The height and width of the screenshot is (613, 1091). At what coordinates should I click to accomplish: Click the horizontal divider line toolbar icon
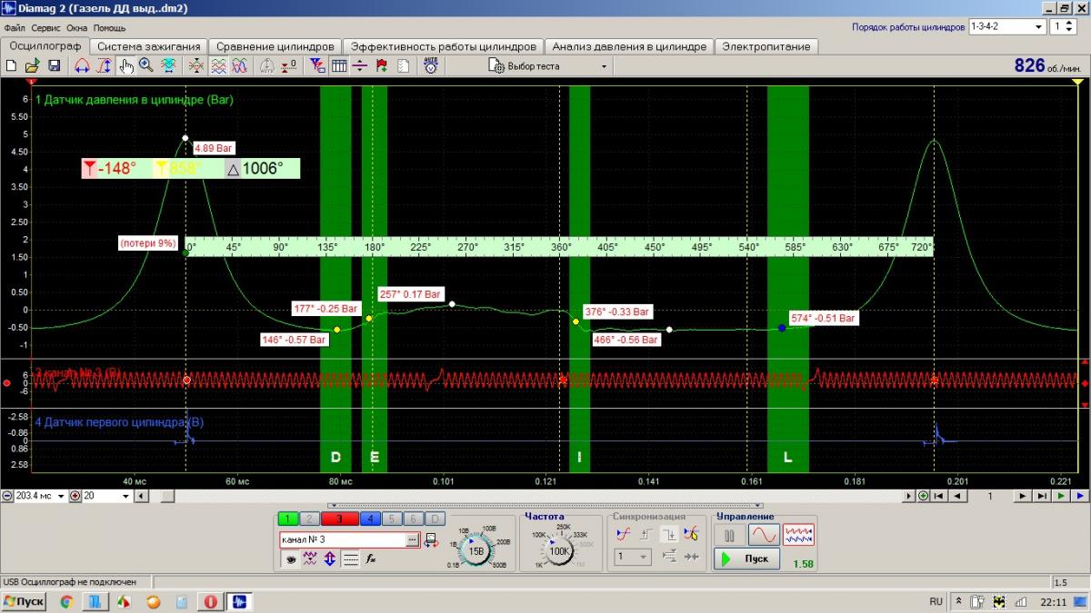(360, 65)
